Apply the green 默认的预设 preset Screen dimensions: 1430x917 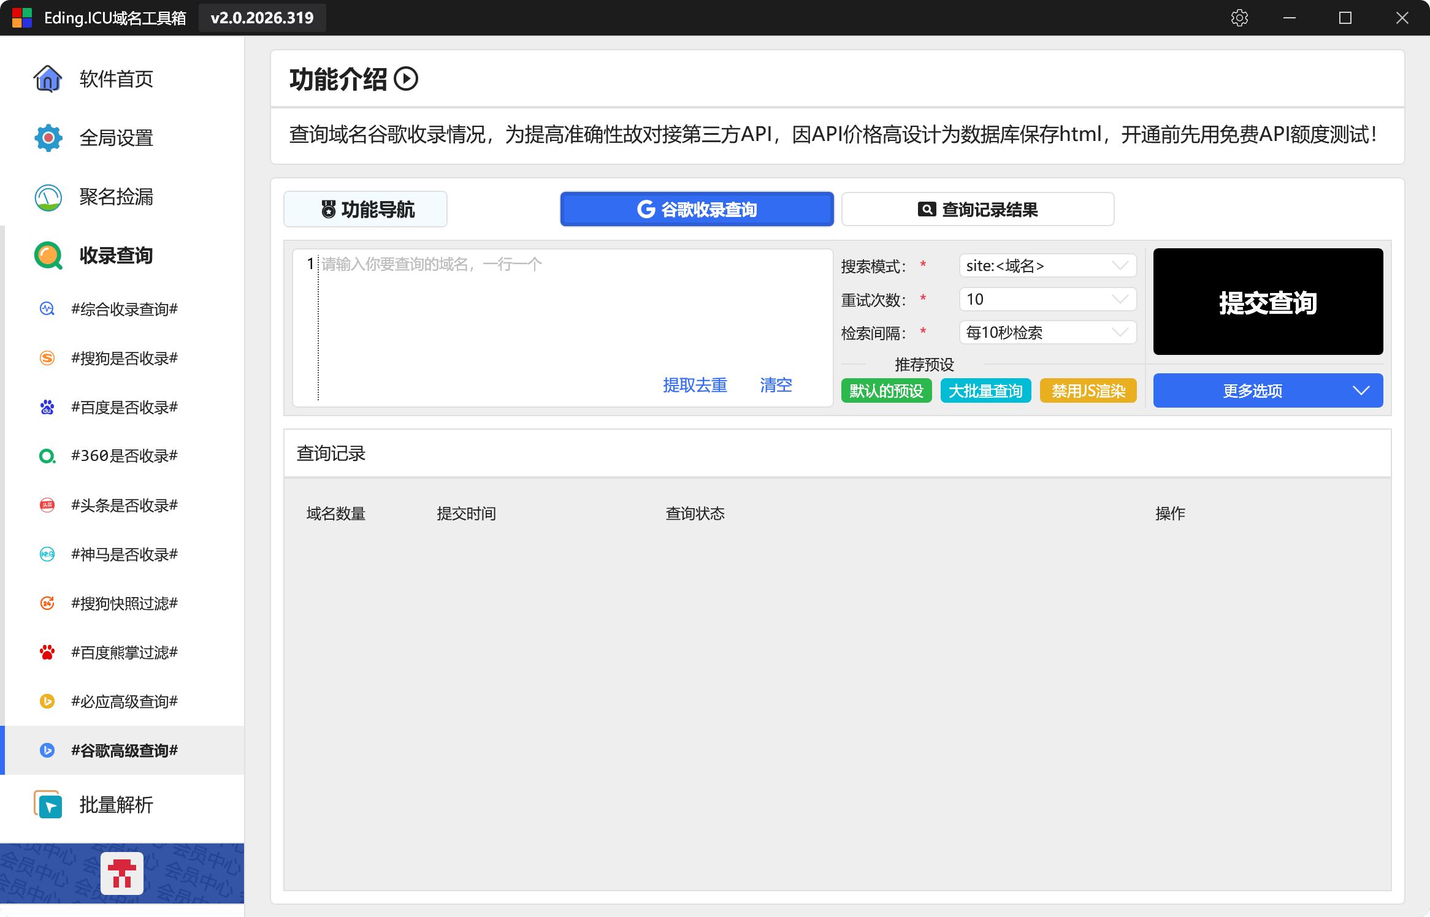(886, 390)
